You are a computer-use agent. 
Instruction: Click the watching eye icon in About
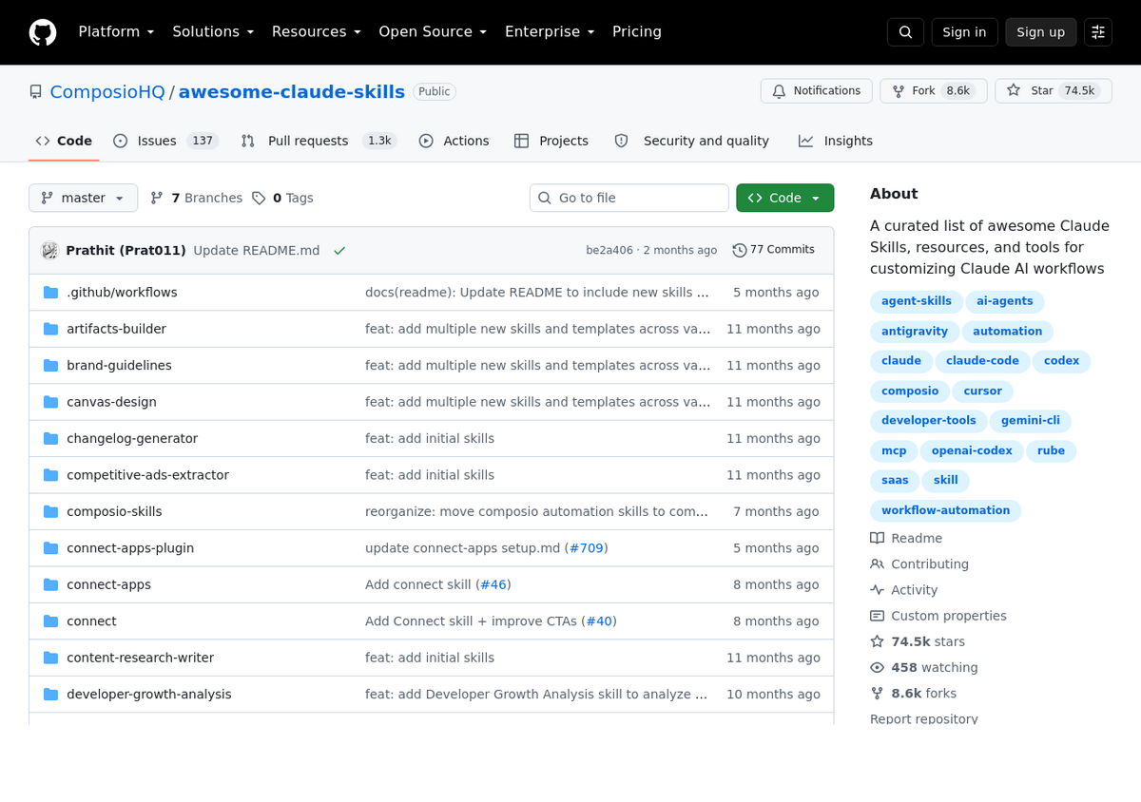pos(877,668)
